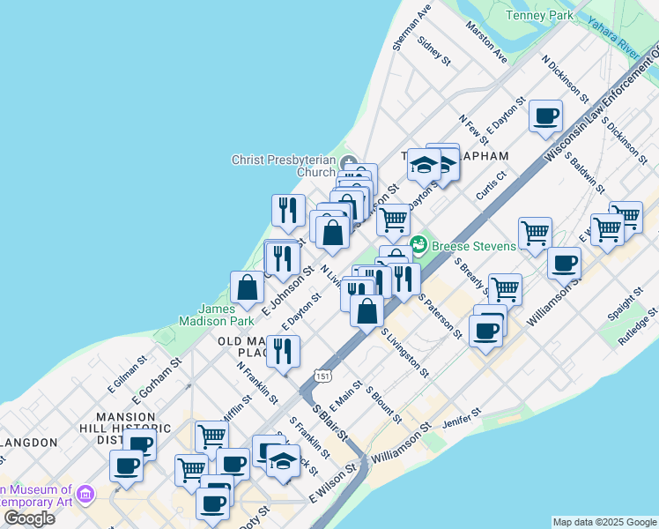Screen dimensions: 659x529
Task: Select the coffee cup marker in Mansion Hill district
Action: (x=126, y=466)
